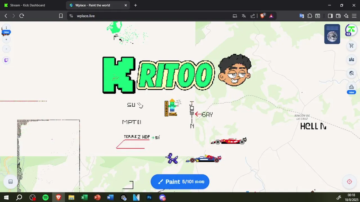Zoom out the map with minus button
This screenshot has height=202, width=360.
[6, 49]
